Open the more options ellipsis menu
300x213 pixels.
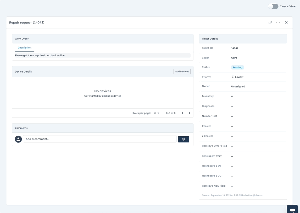click(278, 22)
